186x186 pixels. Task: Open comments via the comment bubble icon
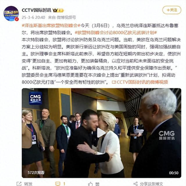[x=58, y=184]
